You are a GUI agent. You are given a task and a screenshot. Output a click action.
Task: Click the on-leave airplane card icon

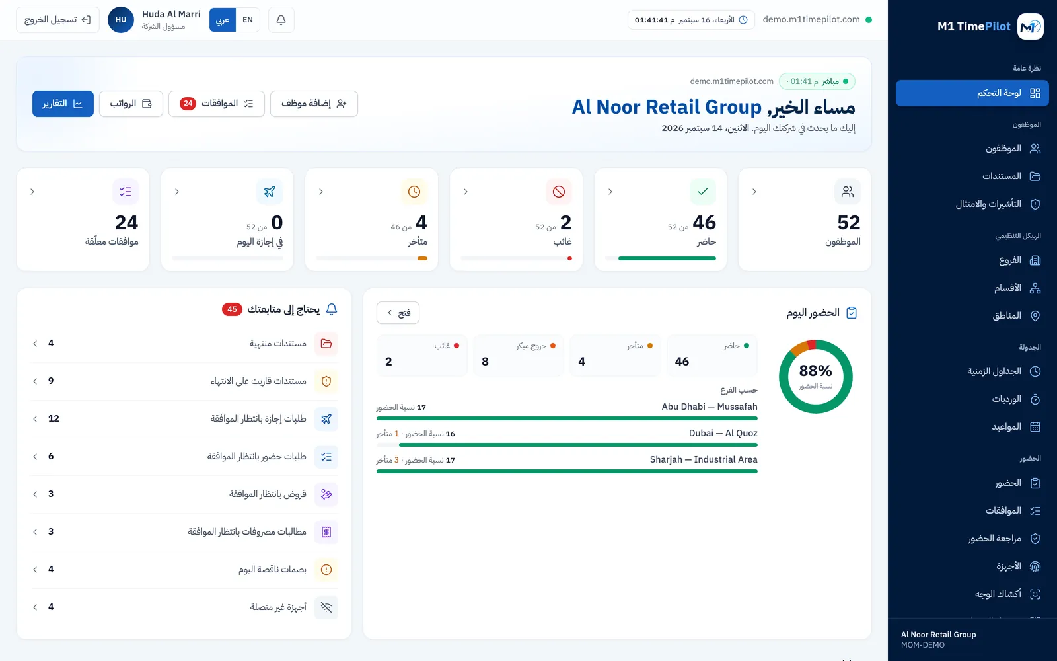(270, 192)
